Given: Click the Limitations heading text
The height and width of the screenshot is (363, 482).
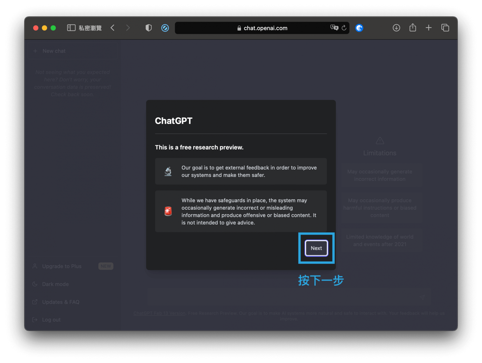Looking at the screenshot, I should point(380,153).
